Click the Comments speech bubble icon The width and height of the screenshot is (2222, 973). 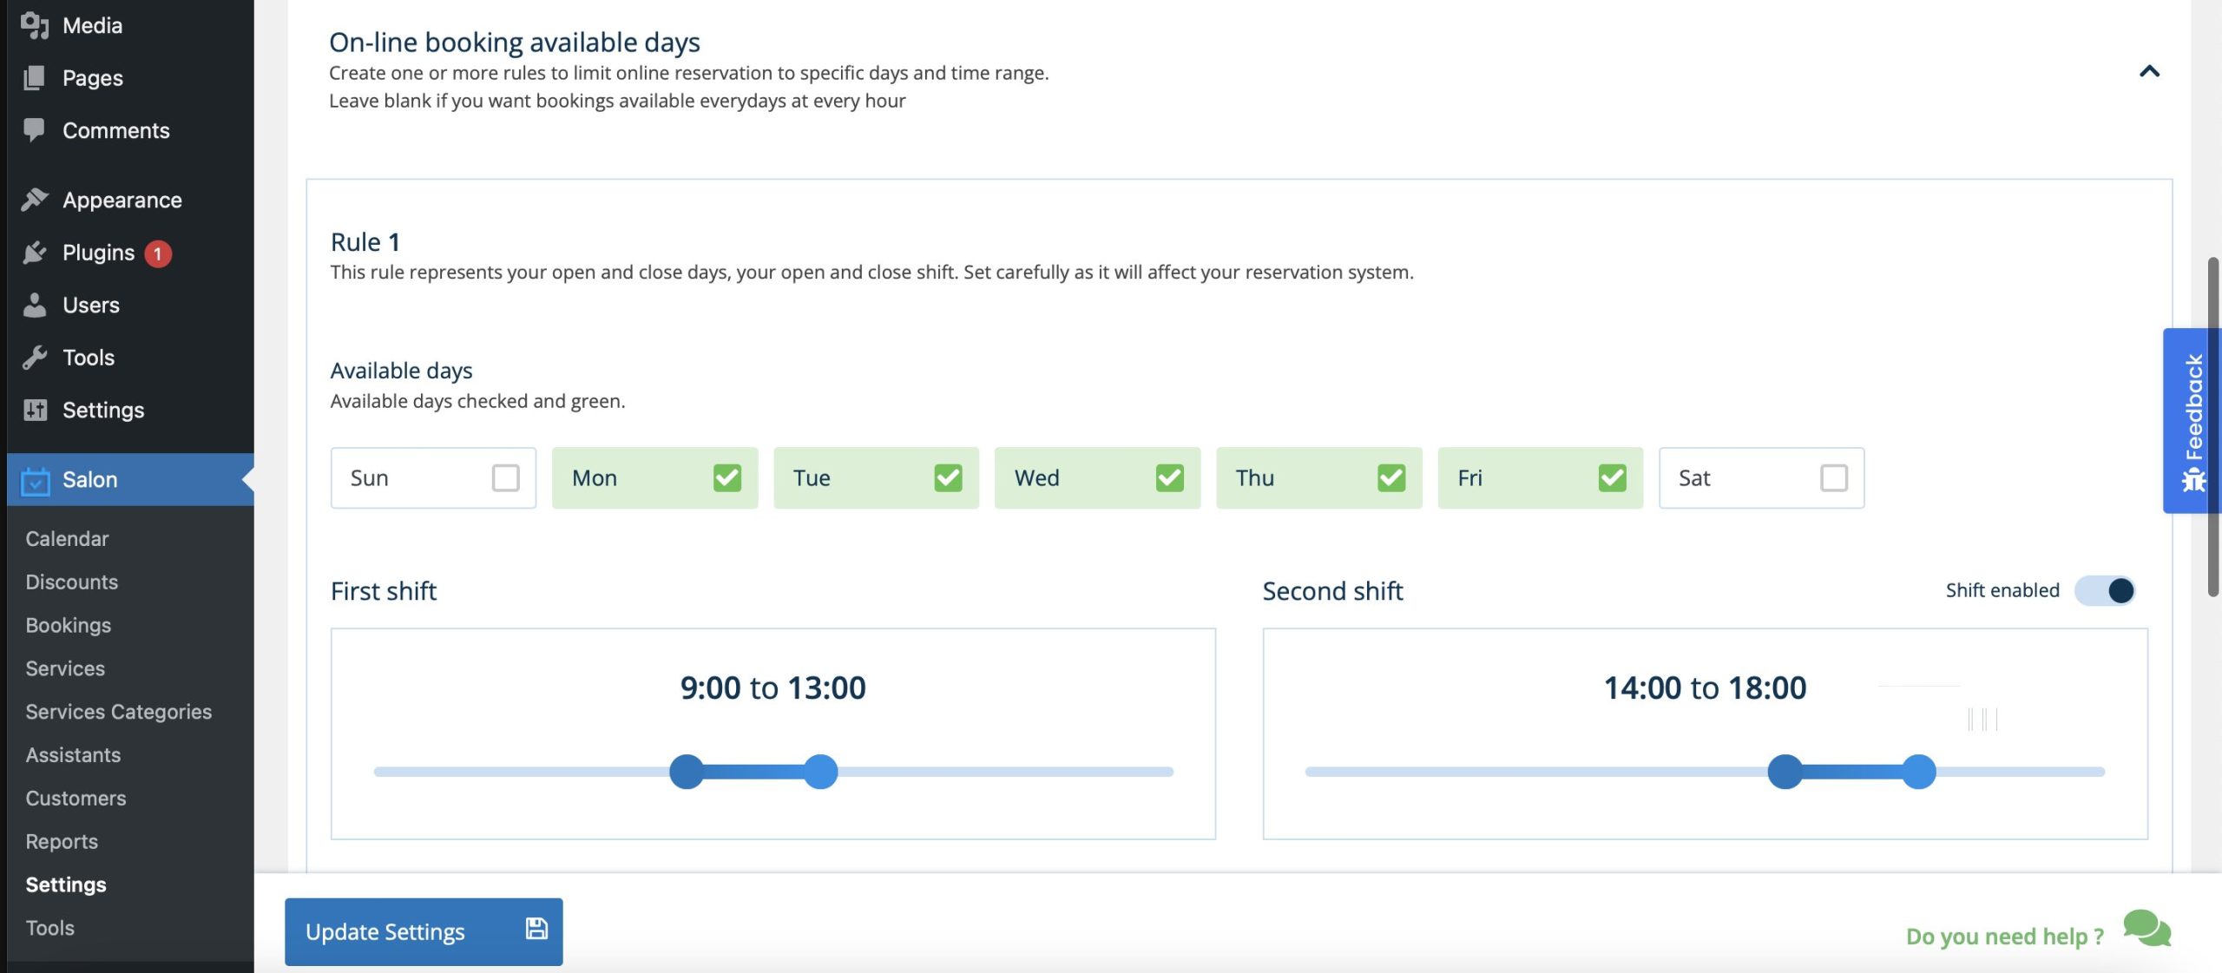coord(35,130)
